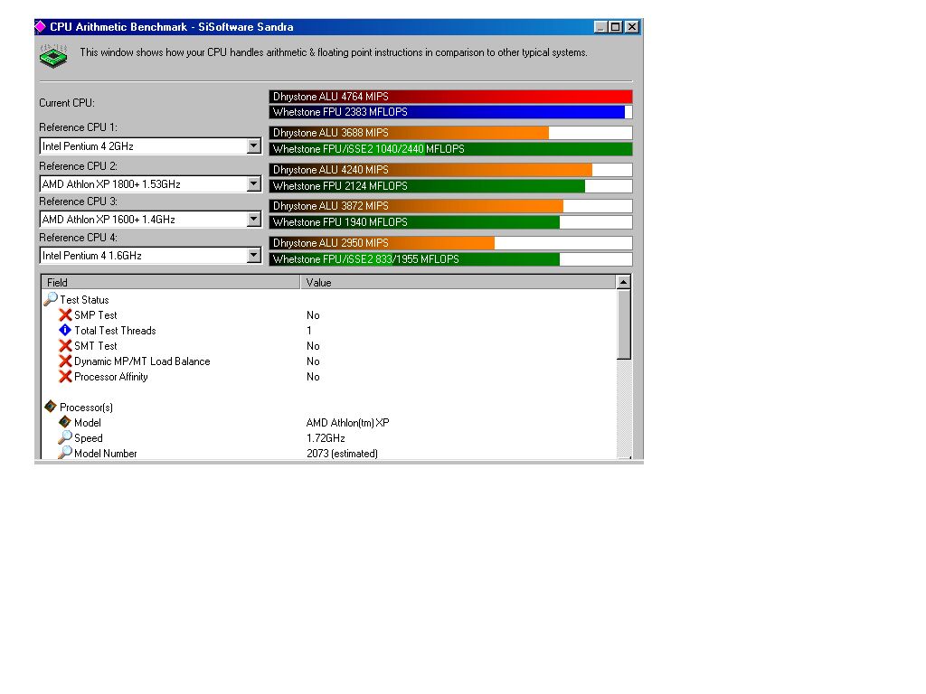Click the Whetstone FPU/iSSE2 833/1955 MFLOPS bar
Viewport: 926px width, 694px height.
point(450,259)
